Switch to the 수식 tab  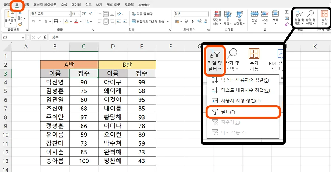[x=64, y=5]
